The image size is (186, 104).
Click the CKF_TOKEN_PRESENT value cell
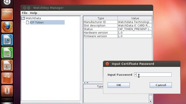coord(135,29)
